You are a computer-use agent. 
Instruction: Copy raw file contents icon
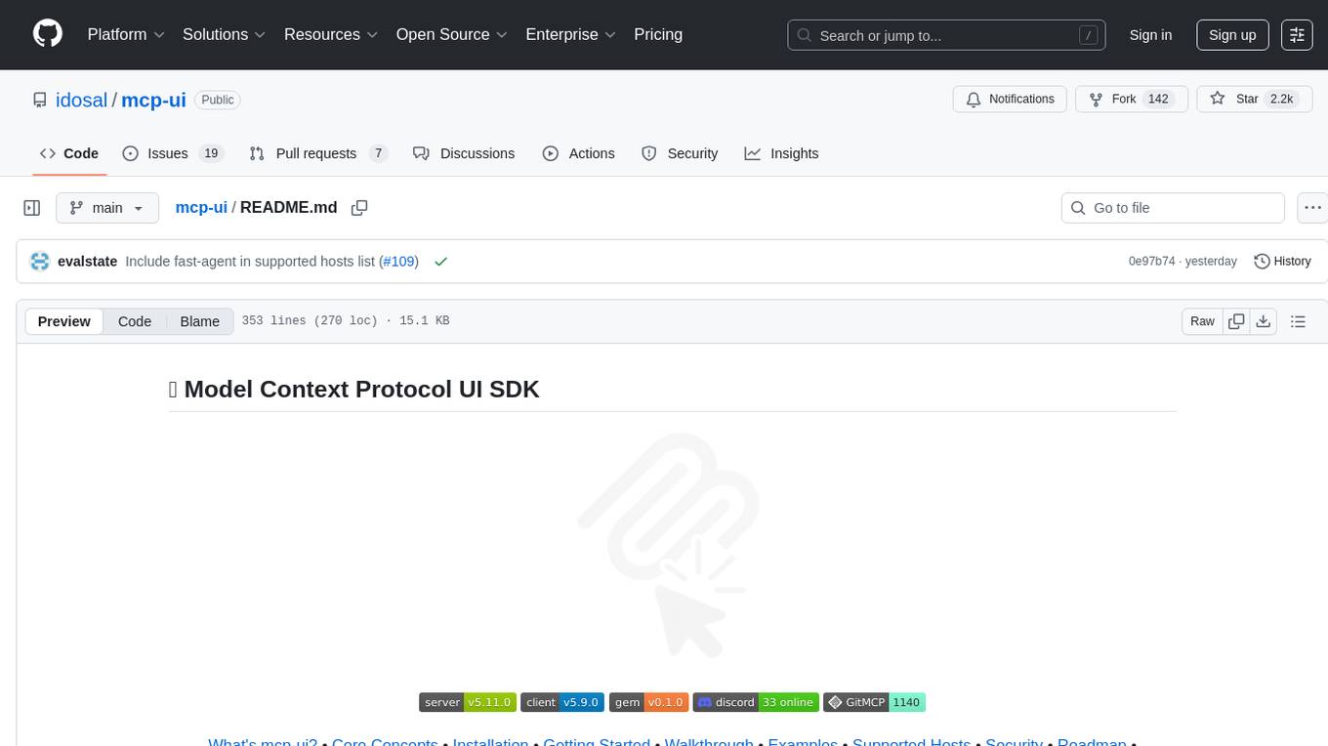point(1236,321)
